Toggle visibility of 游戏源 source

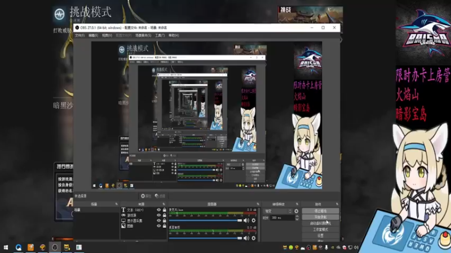[158, 215]
